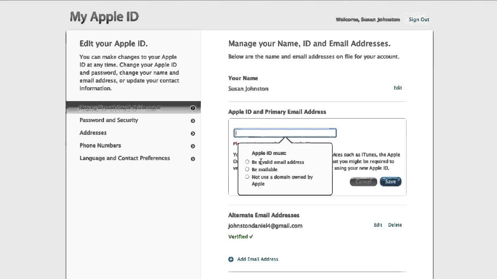Edit the alternate email johnstondaniel4@gmail.com
Screen dimensions: 497x279
tap(378, 225)
